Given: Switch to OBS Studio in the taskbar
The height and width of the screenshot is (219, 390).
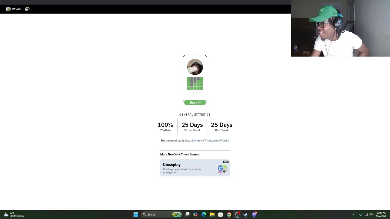Looking at the screenshot, I should click(237, 214).
